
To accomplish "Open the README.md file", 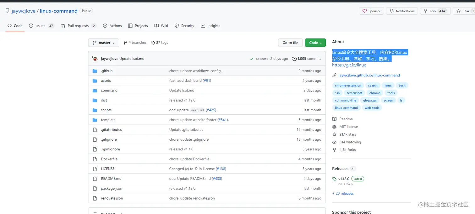I will click(x=111, y=179).
